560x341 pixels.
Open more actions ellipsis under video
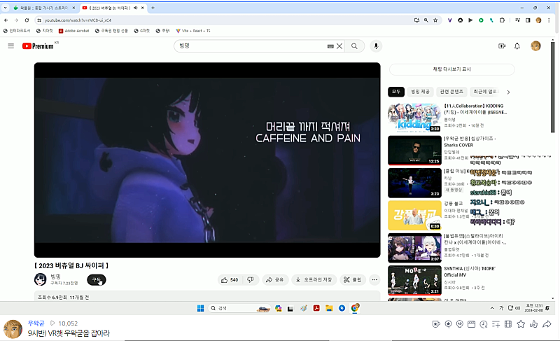(x=374, y=280)
